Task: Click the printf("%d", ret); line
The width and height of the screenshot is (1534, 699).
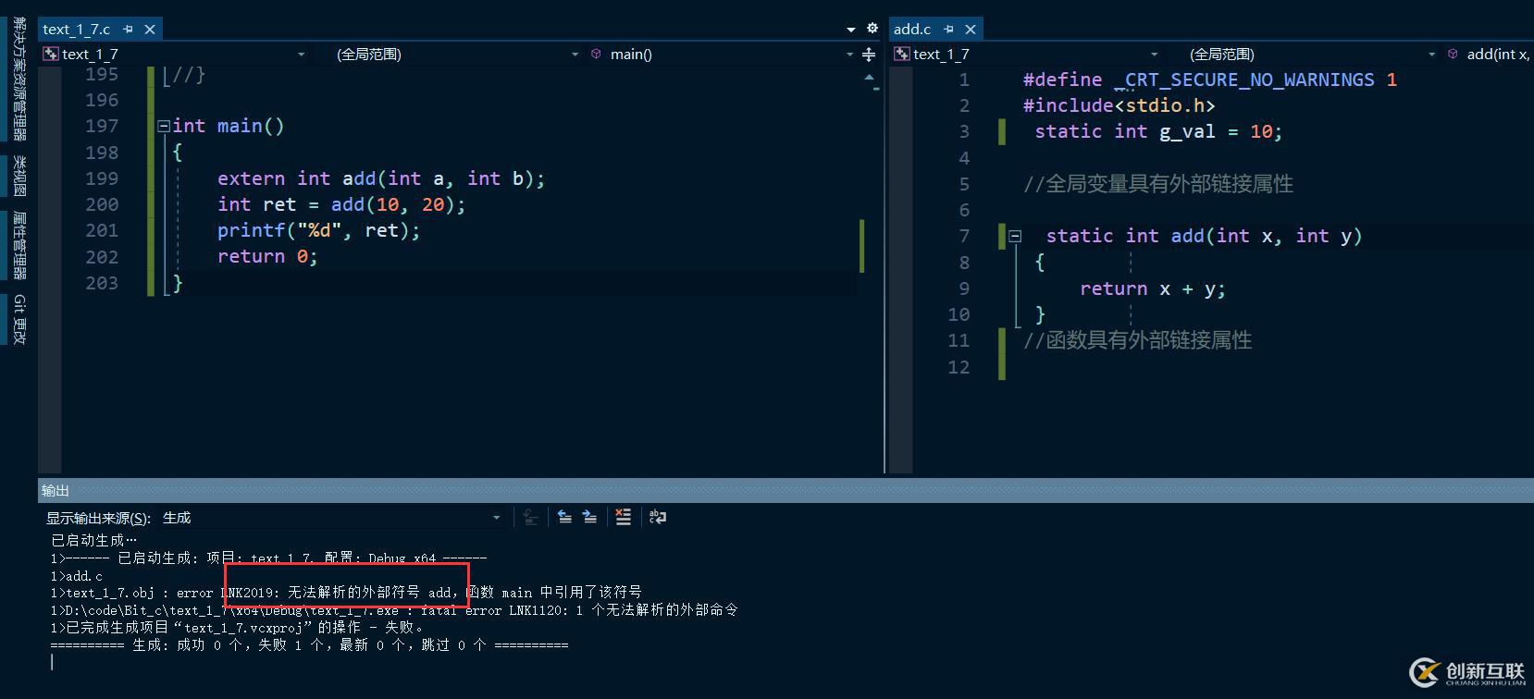Action: click(319, 230)
